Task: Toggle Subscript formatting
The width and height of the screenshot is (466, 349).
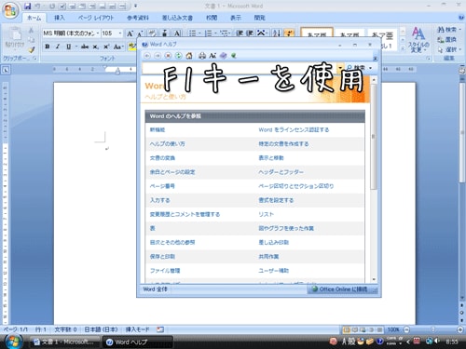Action: point(96,47)
